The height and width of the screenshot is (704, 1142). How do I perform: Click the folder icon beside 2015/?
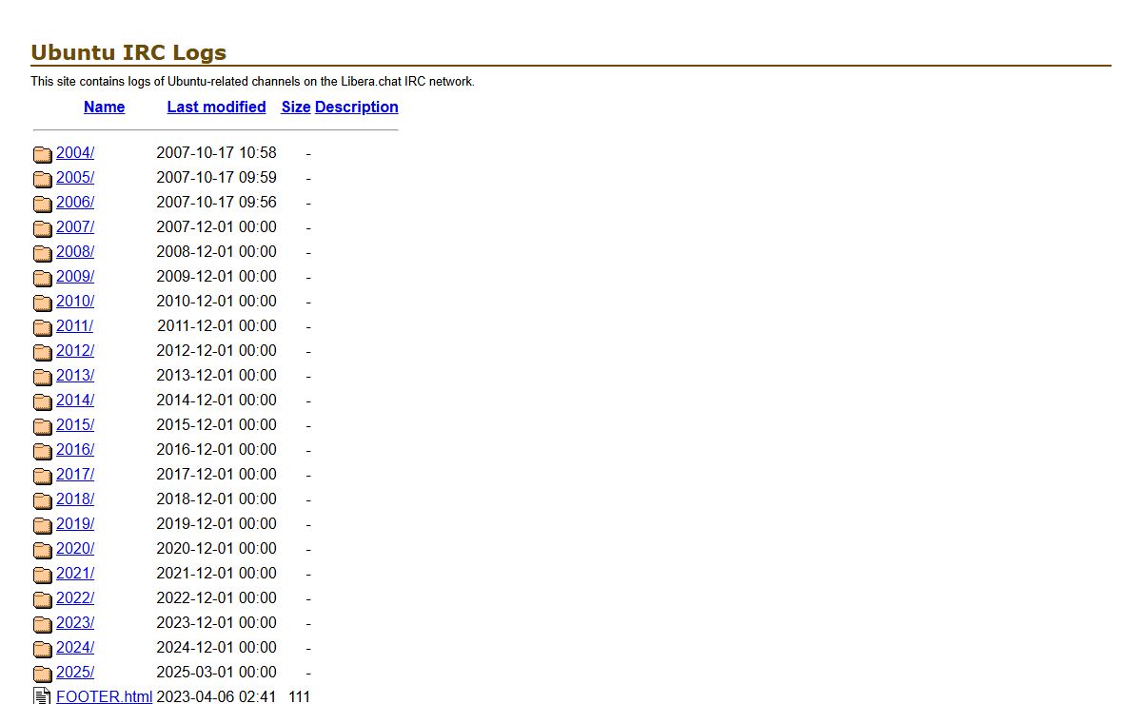(43, 426)
